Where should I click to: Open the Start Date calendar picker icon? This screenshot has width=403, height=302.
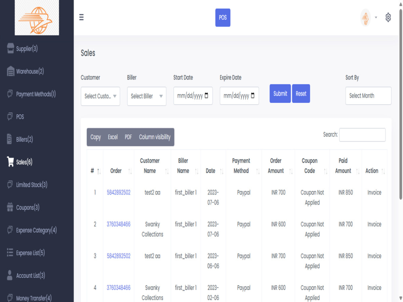tap(206, 95)
